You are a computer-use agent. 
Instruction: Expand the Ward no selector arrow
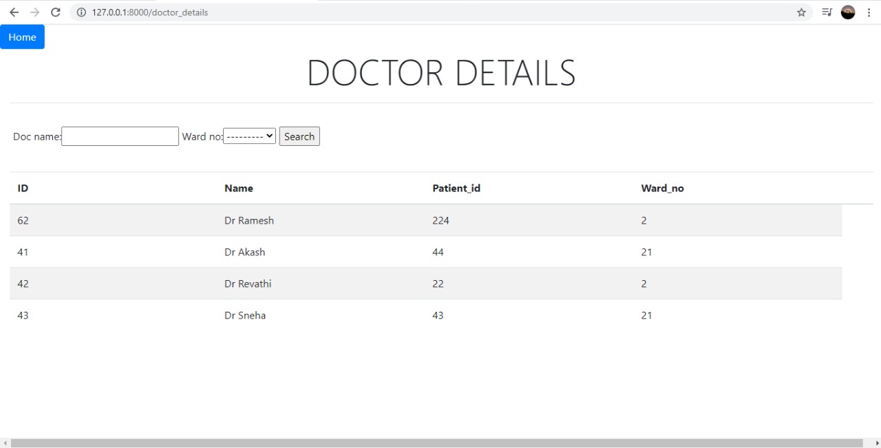[x=269, y=136]
